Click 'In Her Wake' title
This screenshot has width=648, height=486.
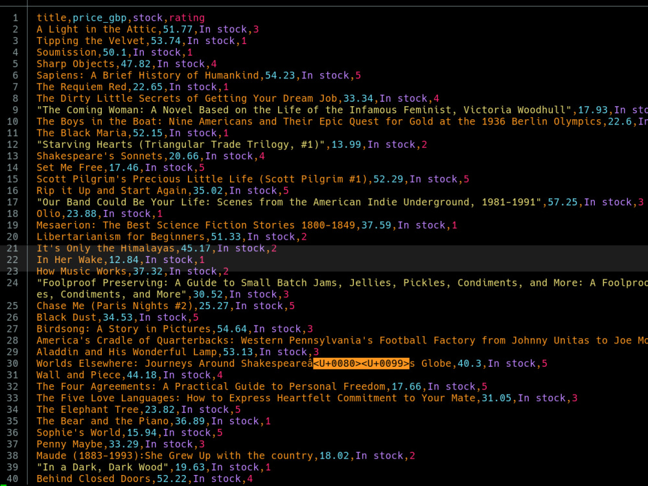tap(69, 260)
